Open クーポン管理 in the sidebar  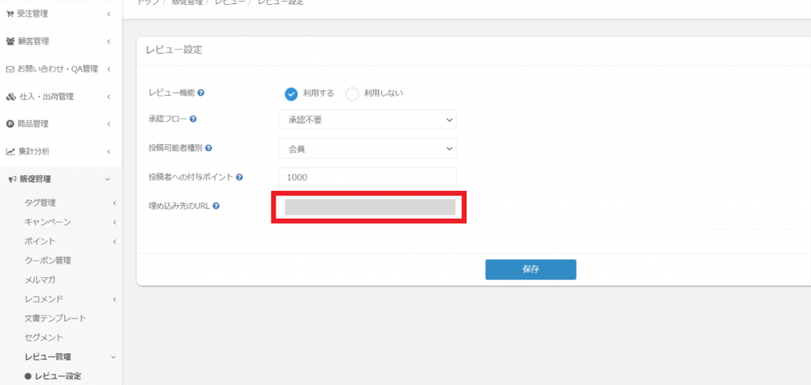click(48, 261)
